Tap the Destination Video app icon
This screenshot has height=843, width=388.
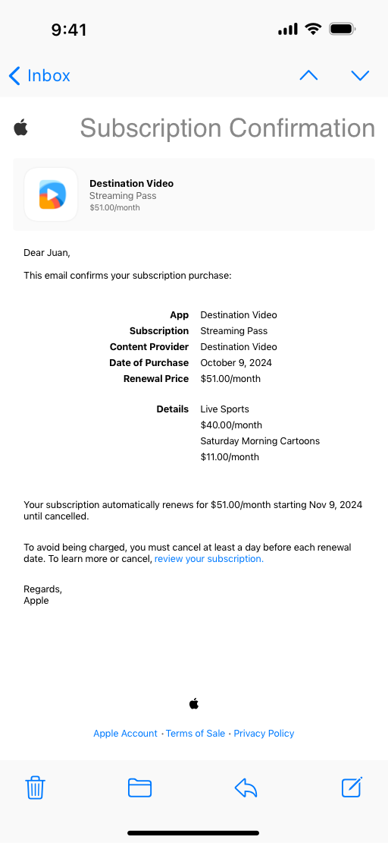[x=51, y=194]
